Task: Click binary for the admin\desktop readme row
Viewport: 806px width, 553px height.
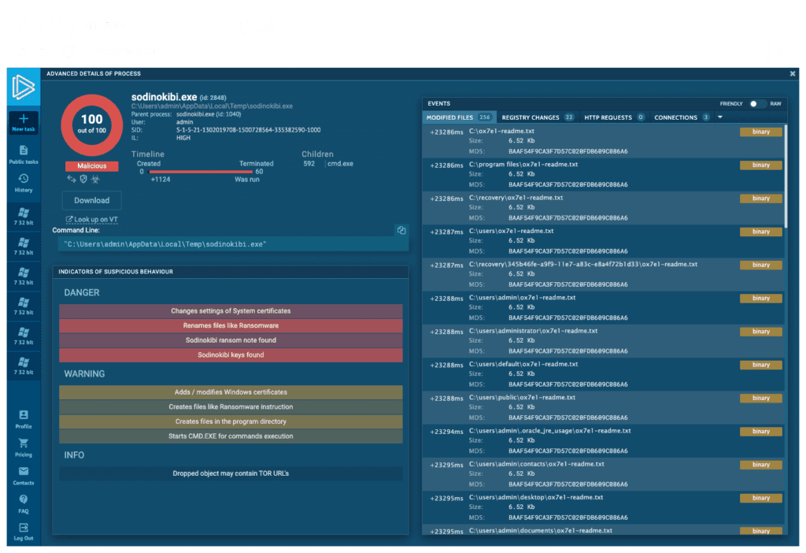Action: point(761,498)
